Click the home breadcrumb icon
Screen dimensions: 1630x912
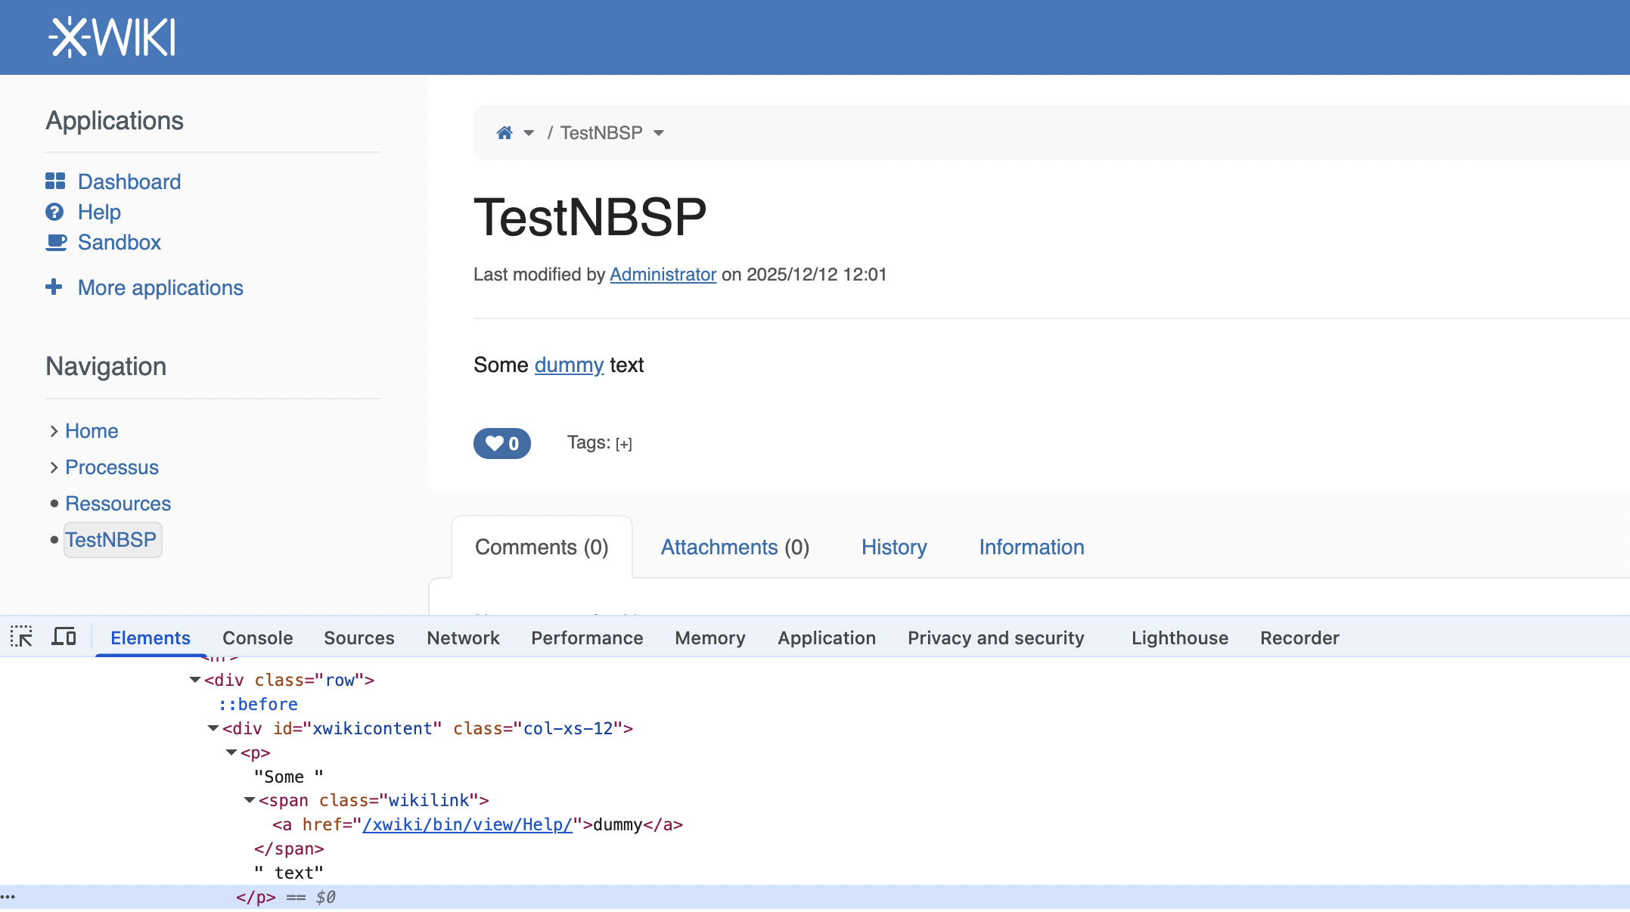pyautogui.click(x=505, y=133)
